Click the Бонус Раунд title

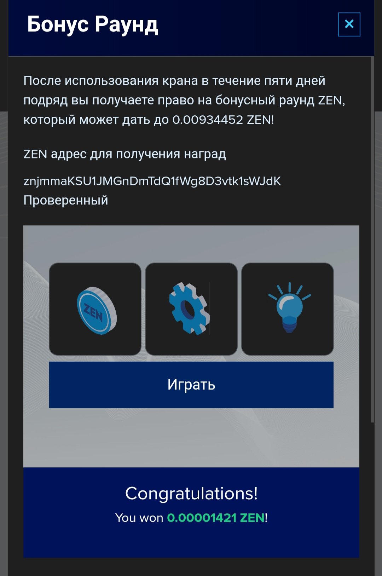coord(93,25)
